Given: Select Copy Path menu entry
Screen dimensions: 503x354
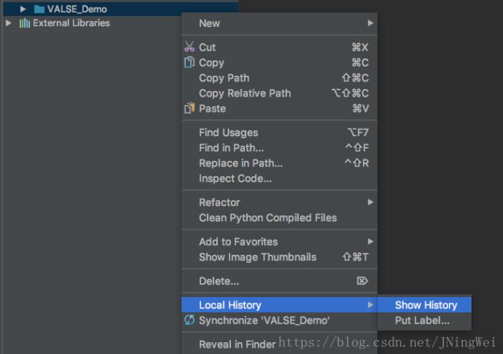Looking at the screenshot, I should pos(224,78).
